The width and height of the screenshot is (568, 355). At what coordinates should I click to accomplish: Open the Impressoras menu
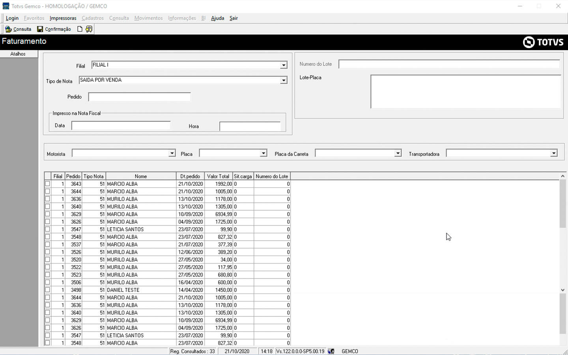click(63, 18)
